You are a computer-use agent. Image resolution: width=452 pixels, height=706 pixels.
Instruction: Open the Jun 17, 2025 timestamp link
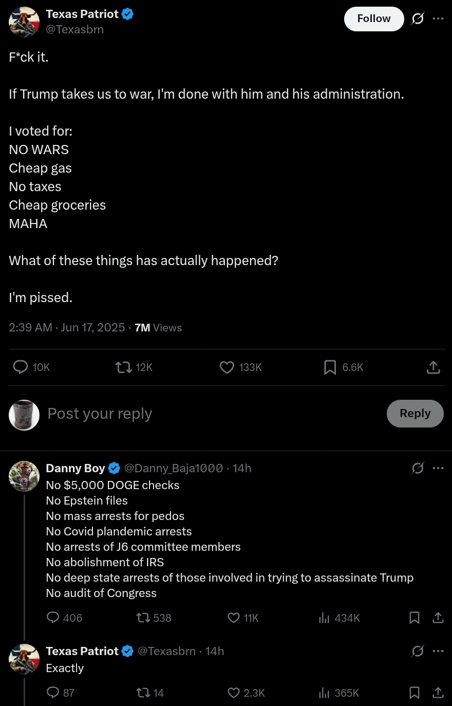92,328
